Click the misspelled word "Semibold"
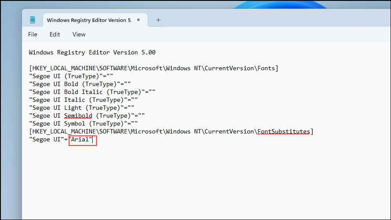This screenshot has width=391, height=220. tap(78, 116)
